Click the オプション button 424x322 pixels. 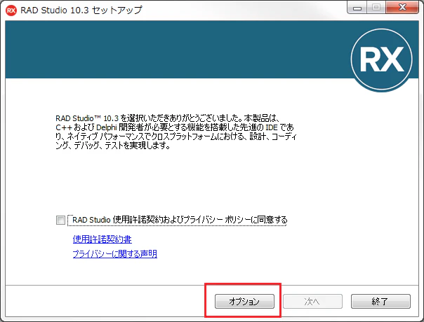coord(244,301)
